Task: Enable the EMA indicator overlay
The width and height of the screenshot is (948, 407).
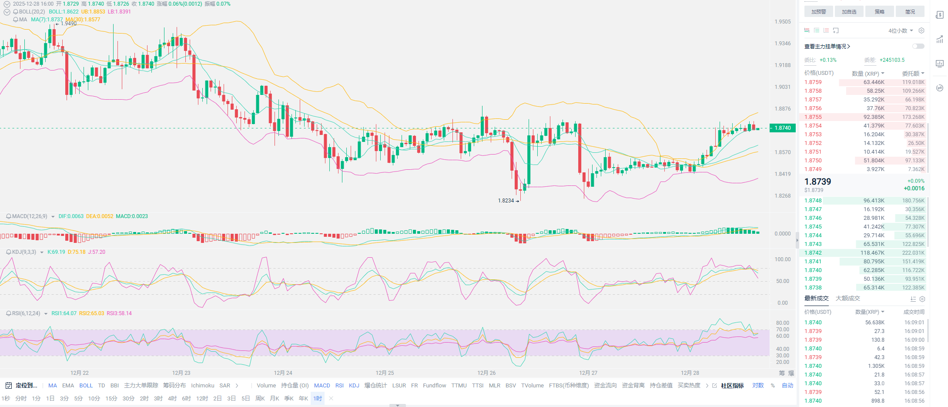Action: pyautogui.click(x=68, y=386)
